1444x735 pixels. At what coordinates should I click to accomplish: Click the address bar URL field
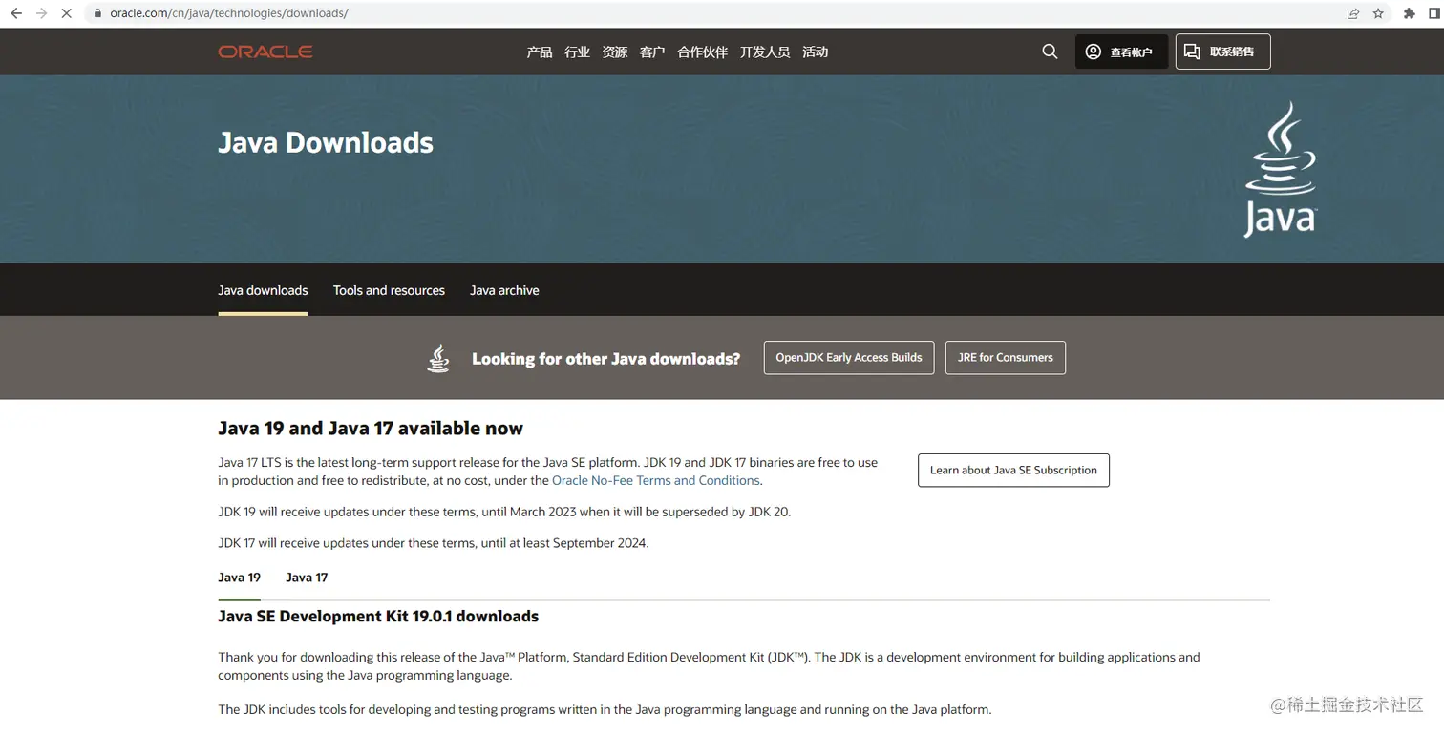coord(716,13)
